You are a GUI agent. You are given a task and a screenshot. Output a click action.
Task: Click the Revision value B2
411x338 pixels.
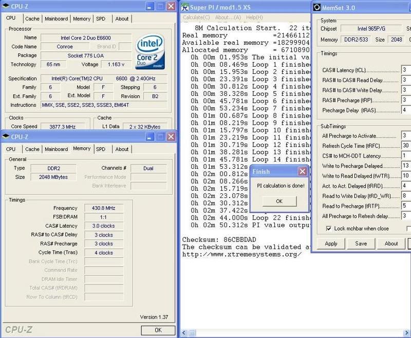tap(155, 96)
